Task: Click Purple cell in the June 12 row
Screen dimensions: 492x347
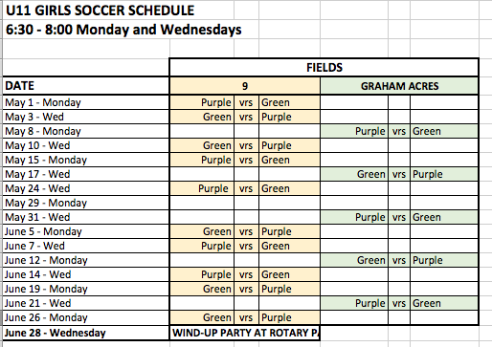Action: coord(444,260)
